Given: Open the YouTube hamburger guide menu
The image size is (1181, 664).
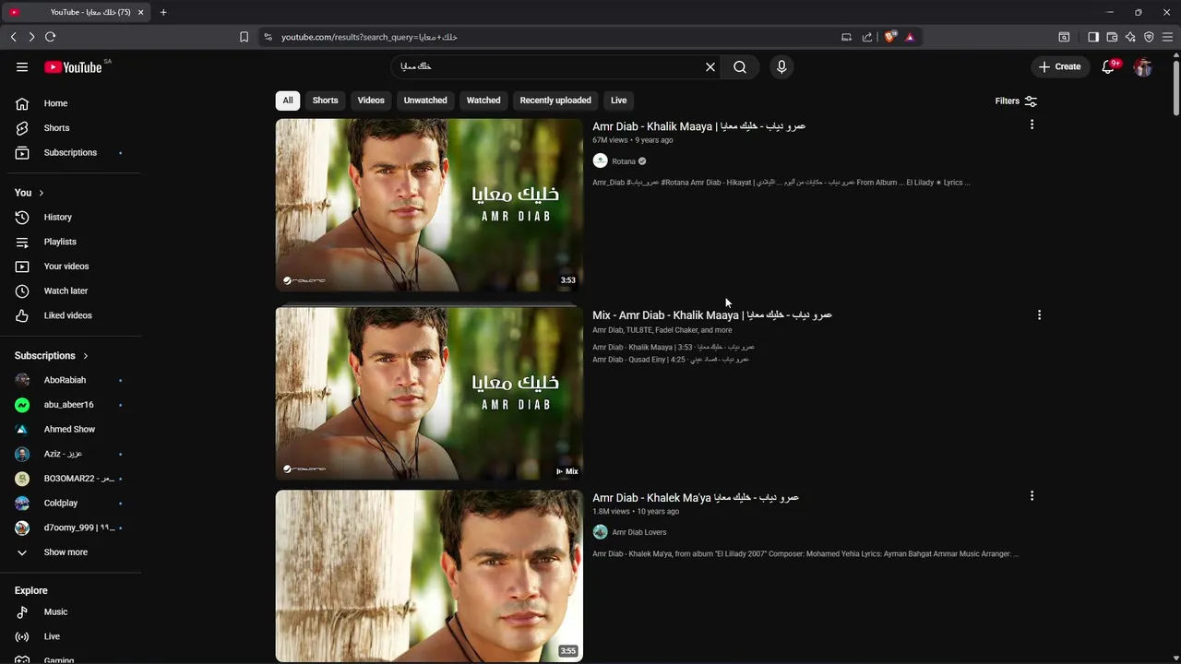Looking at the screenshot, I should pos(22,66).
